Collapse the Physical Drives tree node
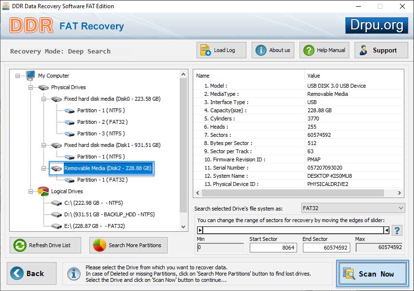This screenshot has height=291, width=414. (30, 87)
